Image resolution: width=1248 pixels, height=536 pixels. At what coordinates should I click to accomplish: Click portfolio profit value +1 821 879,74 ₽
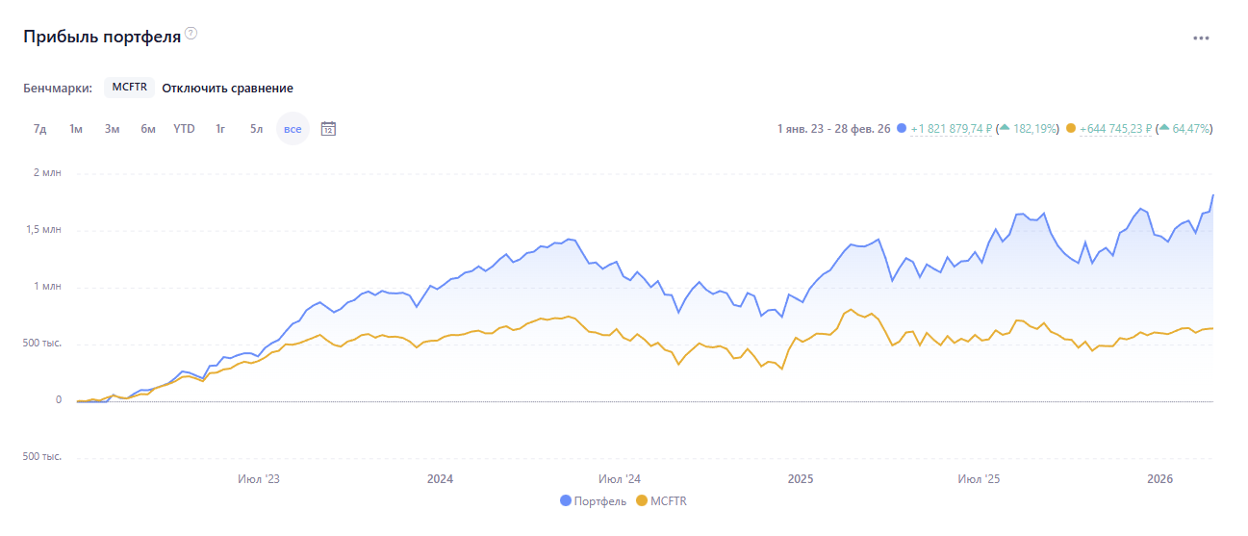(952, 128)
